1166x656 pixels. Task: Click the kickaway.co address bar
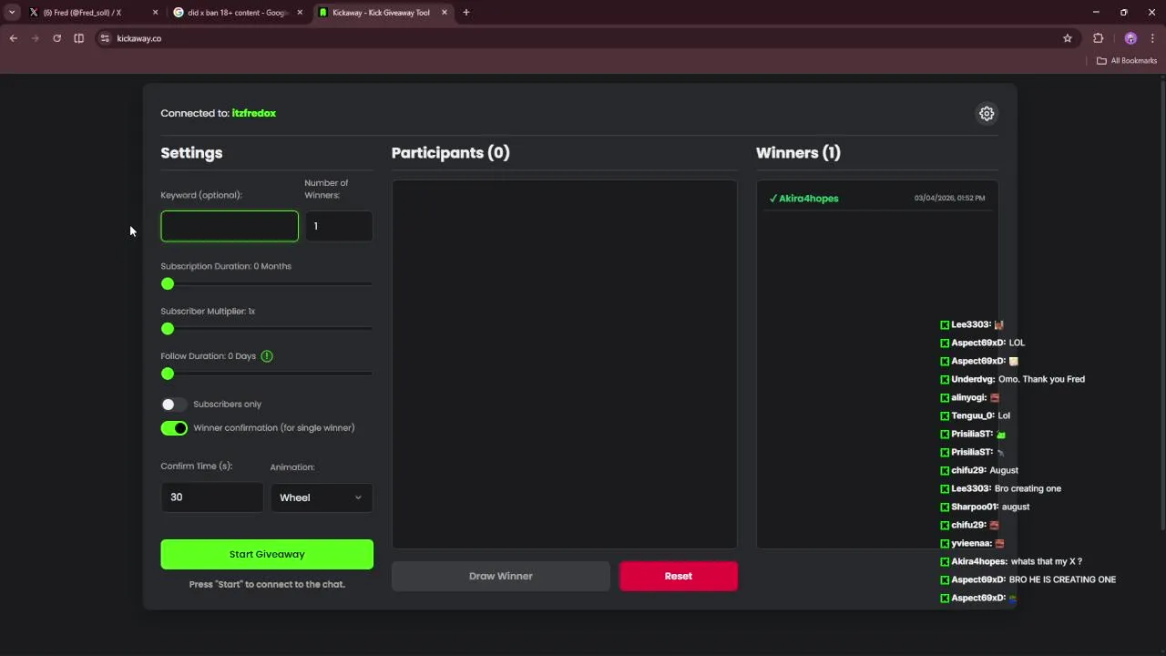583,38
